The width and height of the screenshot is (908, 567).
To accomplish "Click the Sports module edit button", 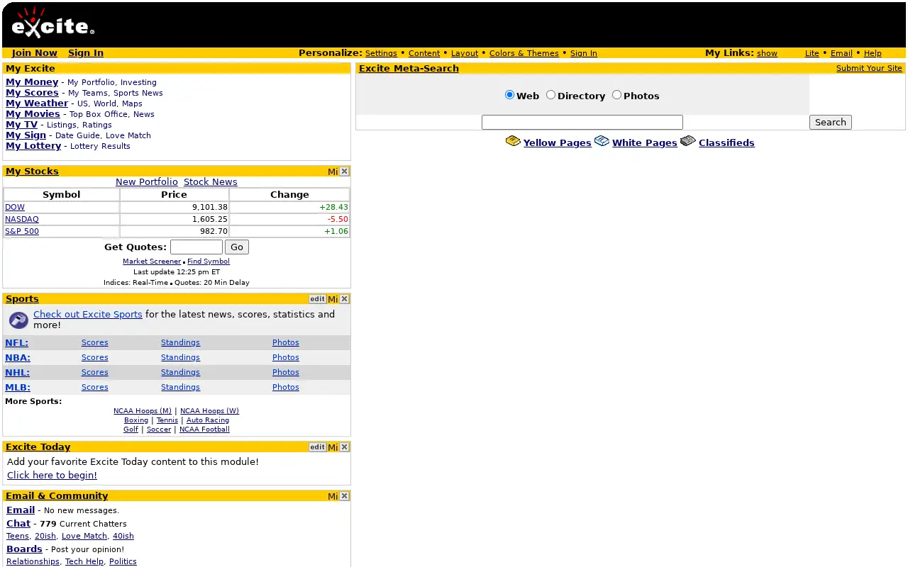I will coord(317,299).
